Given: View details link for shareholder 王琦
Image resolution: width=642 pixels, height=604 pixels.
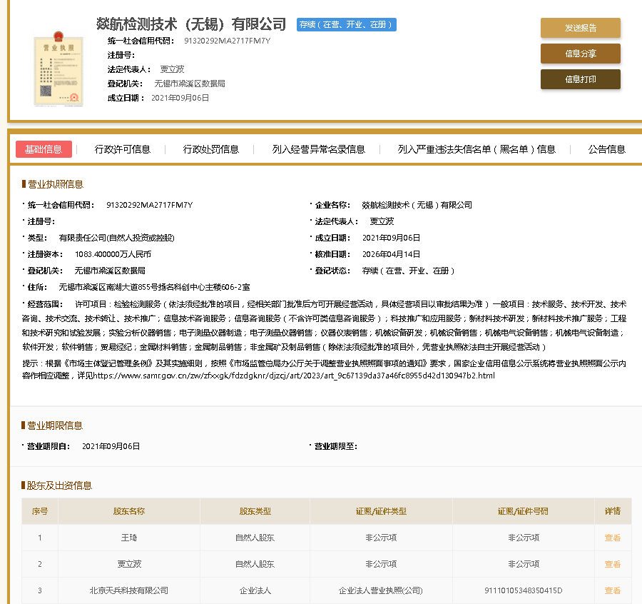Looking at the screenshot, I should click(x=612, y=538).
